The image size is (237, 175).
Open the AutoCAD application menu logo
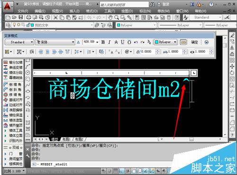(7, 6)
